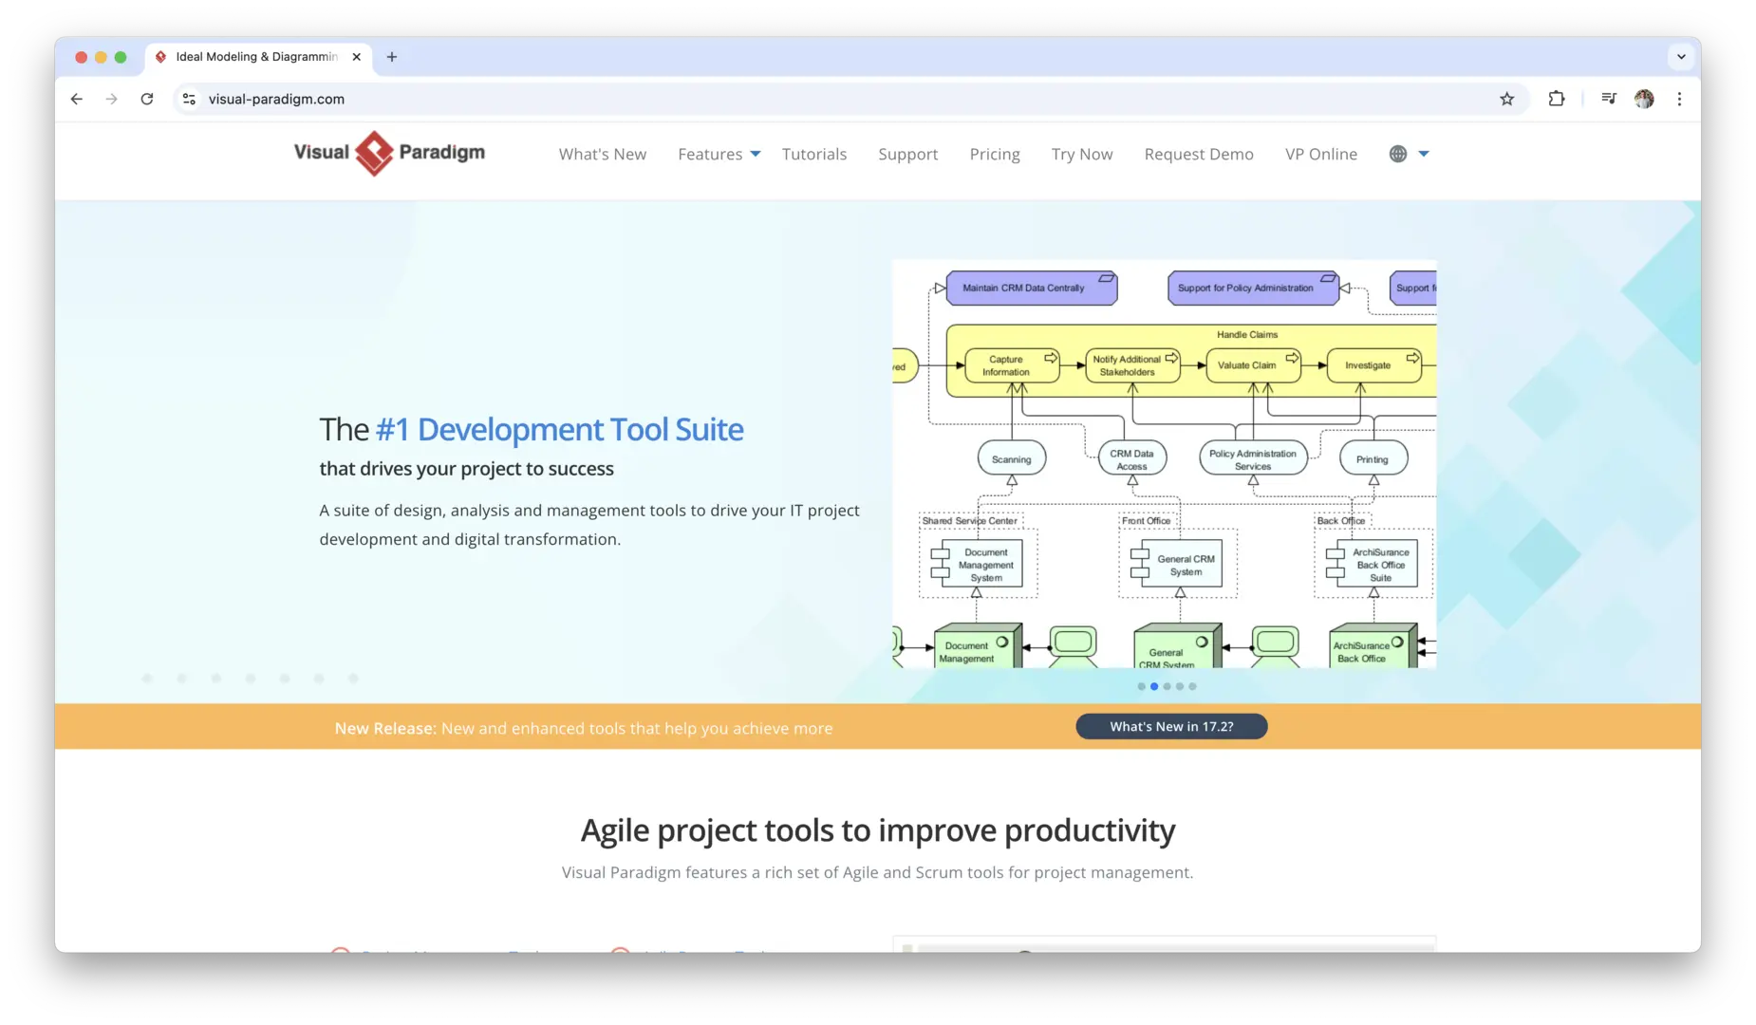1756x1025 pixels.
Task: Expand the Features dropdown arrow
Action: 756,154
